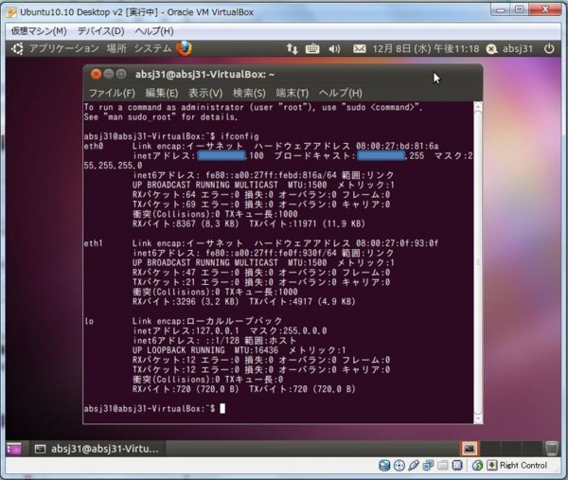
Task: Click terminal scrollbar down arrow
Action: [478, 418]
